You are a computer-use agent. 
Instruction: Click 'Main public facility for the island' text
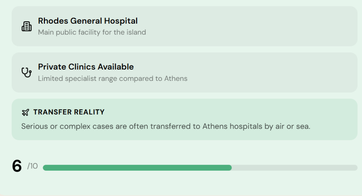pos(92,32)
